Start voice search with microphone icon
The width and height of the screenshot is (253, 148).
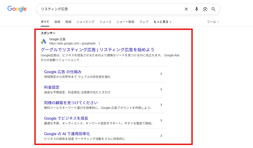[x=196, y=9]
